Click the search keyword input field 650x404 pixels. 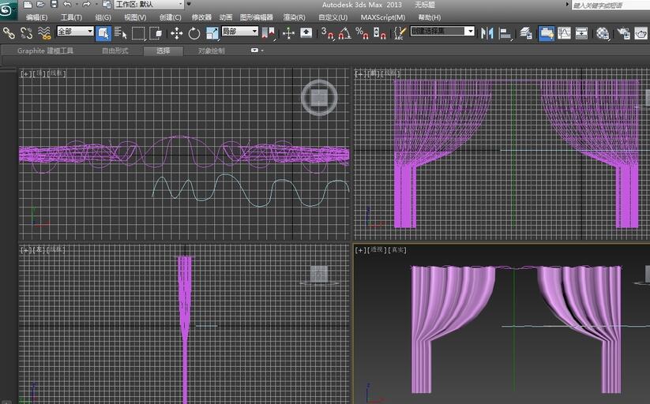(608, 5)
